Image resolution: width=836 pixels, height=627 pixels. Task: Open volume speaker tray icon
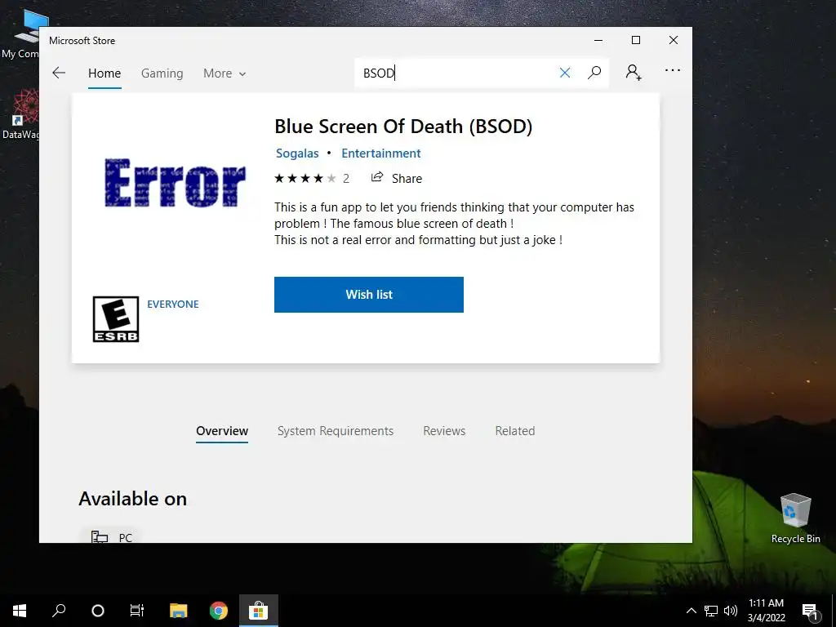(731, 611)
